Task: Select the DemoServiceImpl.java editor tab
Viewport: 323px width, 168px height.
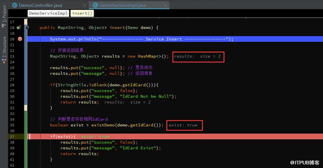Action: tap(122, 5)
